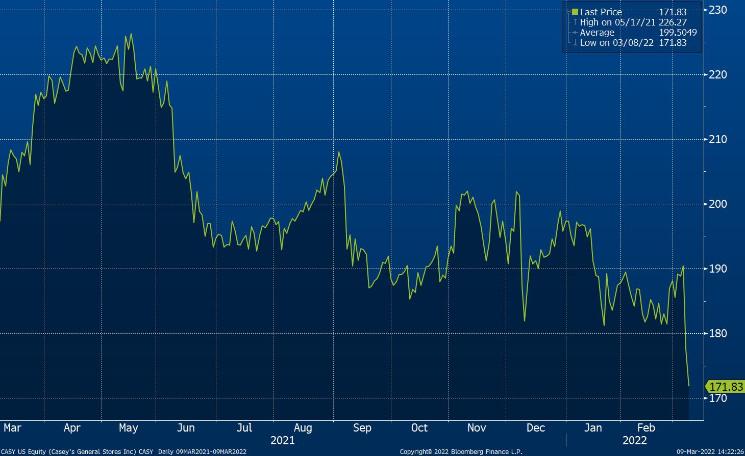This screenshot has width=745, height=456.
Task: Click the 180 price axis label
Action: [x=717, y=333]
